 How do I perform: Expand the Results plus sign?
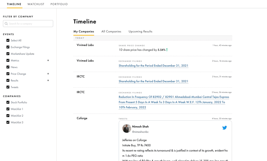(x=48, y=80)
